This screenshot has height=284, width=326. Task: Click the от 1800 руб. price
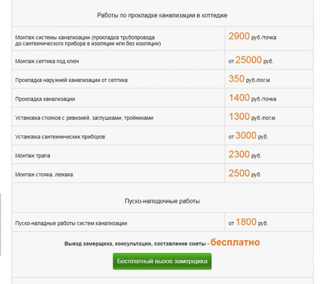click(x=248, y=222)
